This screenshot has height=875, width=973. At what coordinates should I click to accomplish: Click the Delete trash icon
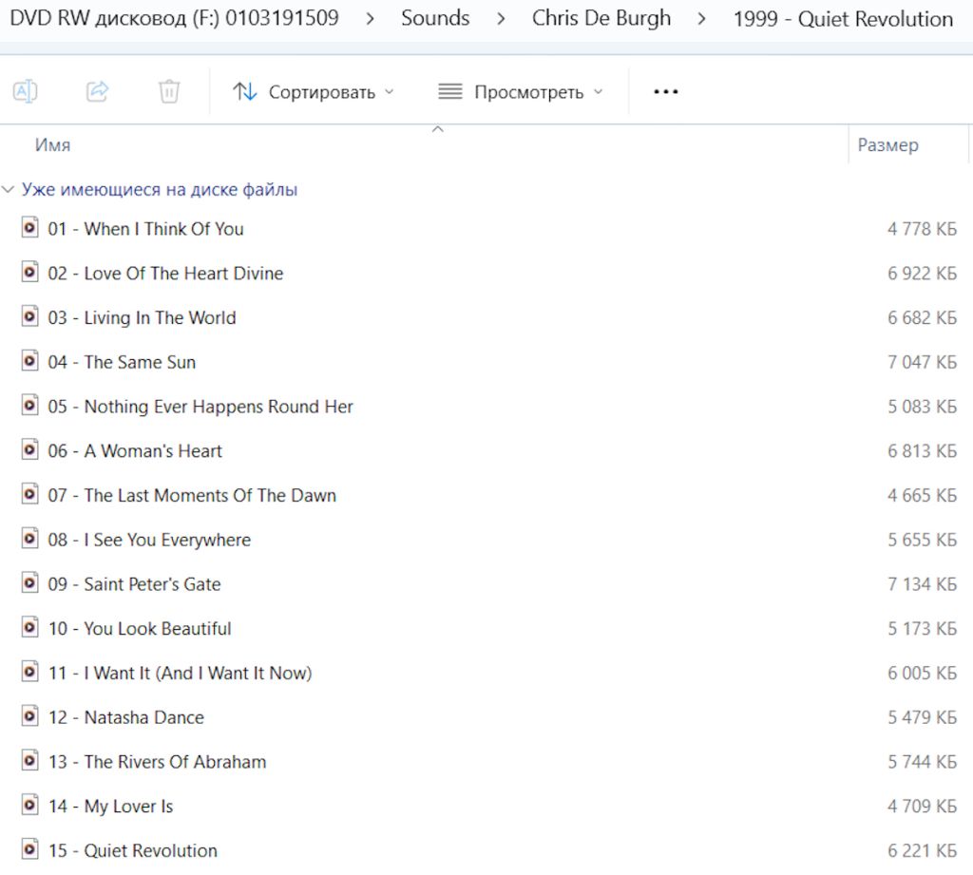coord(169,92)
